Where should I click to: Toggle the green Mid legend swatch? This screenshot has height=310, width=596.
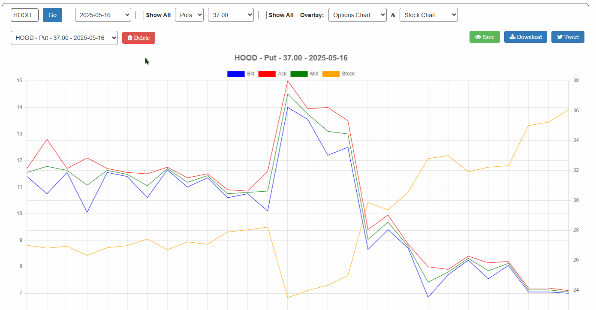click(x=299, y=74)
